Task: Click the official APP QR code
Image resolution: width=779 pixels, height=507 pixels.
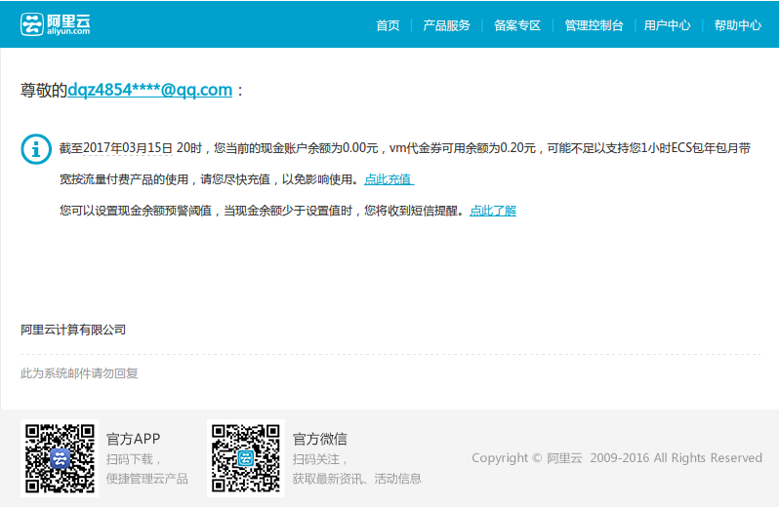Action: [60, 458]
